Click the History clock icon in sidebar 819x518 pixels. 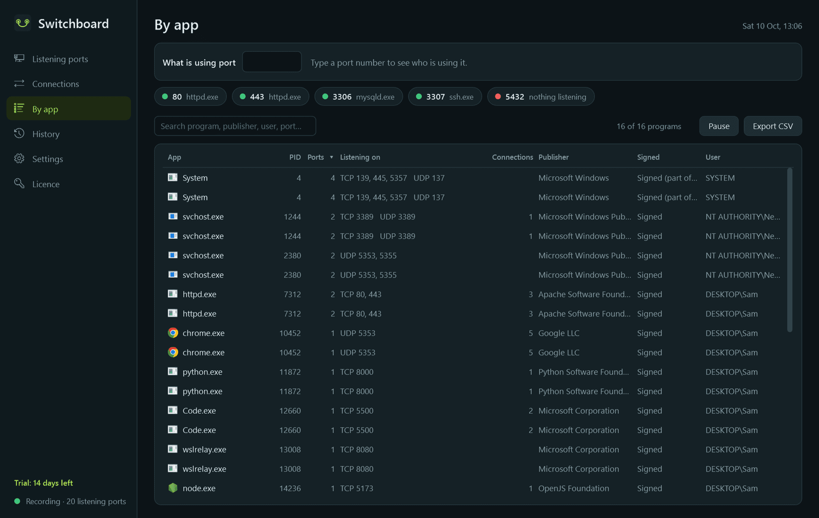(x=19, y=133)
